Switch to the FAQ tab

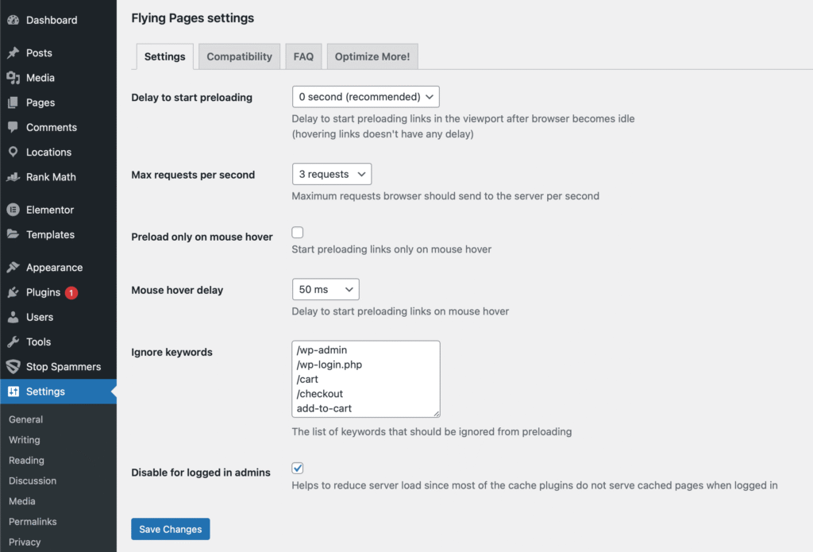click(x=303, y=56)
